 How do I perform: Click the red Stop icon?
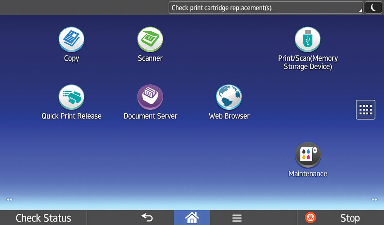click(x=310, y=218)
